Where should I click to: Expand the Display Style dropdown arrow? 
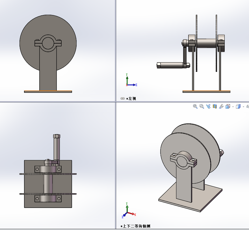243,107
